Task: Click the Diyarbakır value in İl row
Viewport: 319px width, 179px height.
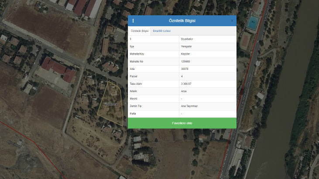Action: click(x=187, y=39)
